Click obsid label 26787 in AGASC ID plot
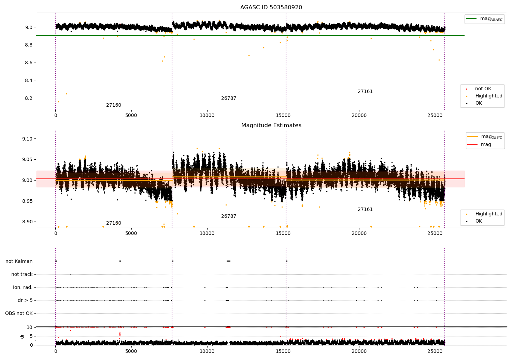512x359 pixels. [229, 98]
